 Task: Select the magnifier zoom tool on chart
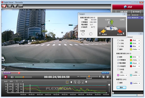75,82
